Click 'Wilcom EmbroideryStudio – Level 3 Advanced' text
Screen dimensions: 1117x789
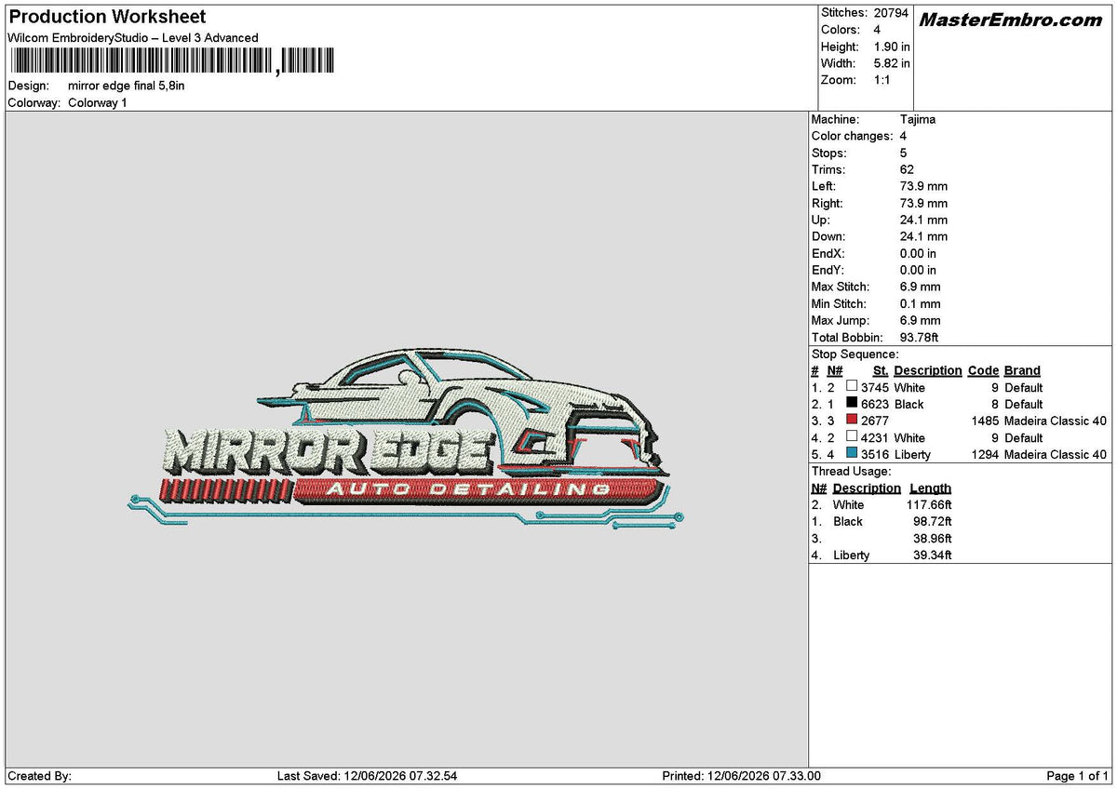[x=133, y=38]
